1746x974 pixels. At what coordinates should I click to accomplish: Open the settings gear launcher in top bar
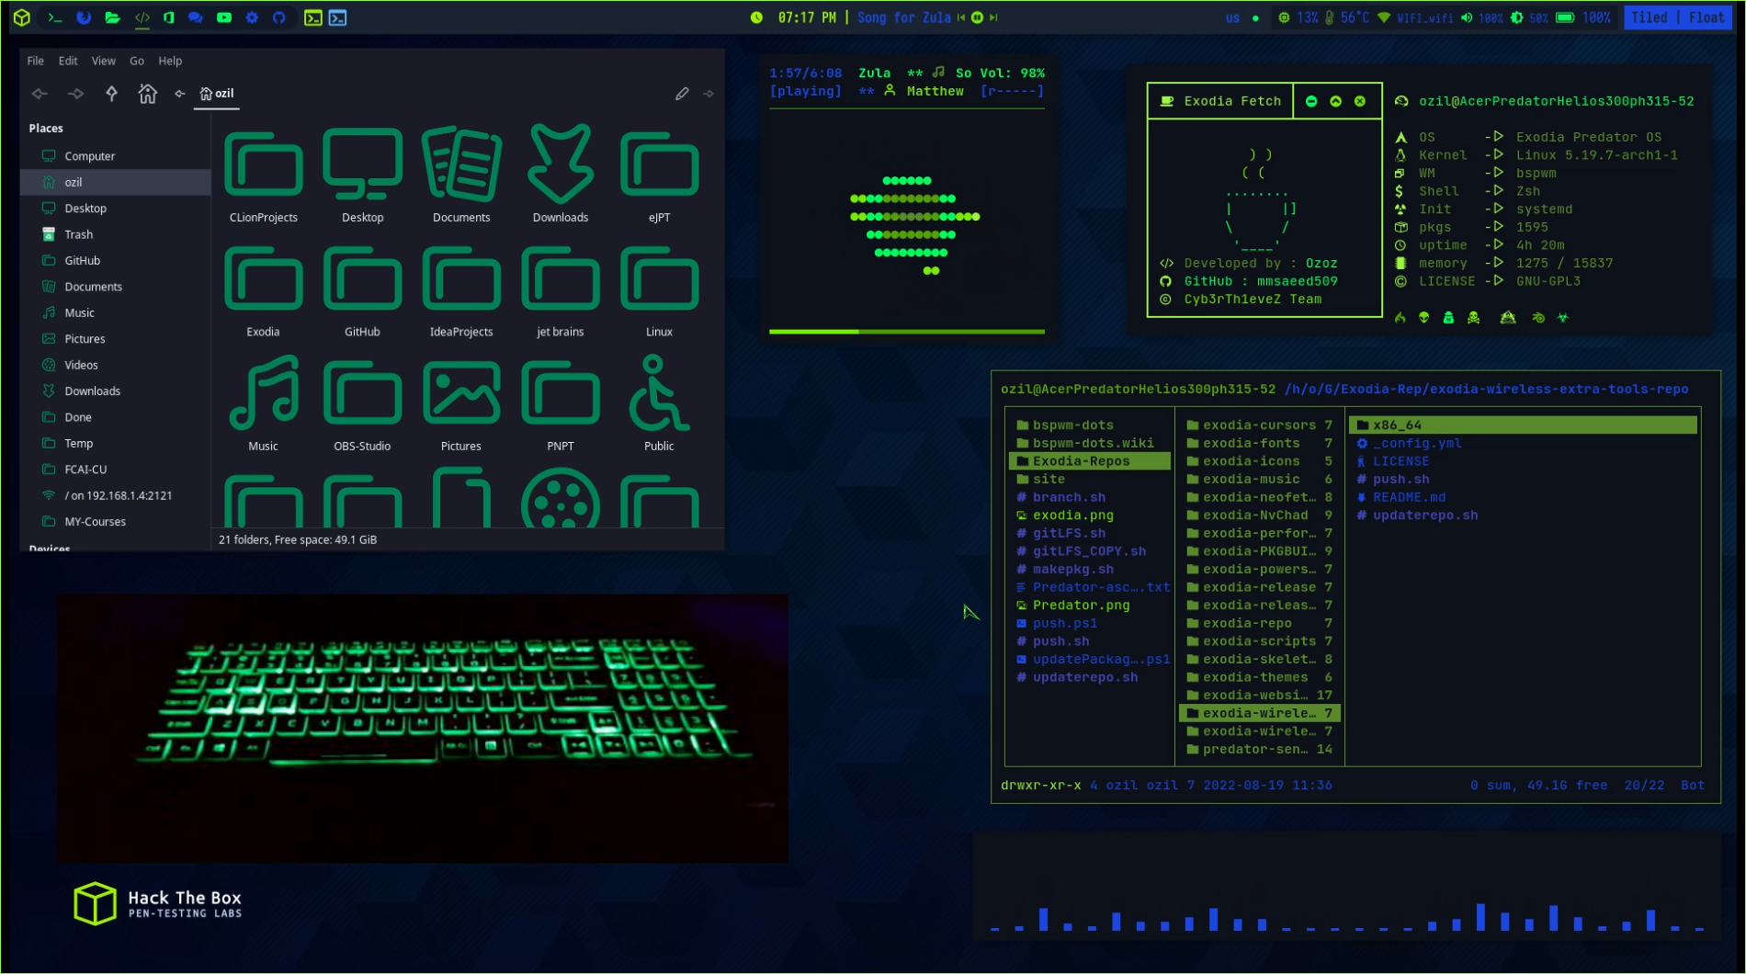click(x=252, y=17)
